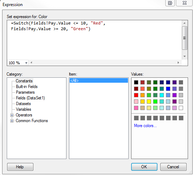Open the 100 % zoom dropdown
Image resolution: width=193 pixels, height=175 pixels.
coord(26,63)
